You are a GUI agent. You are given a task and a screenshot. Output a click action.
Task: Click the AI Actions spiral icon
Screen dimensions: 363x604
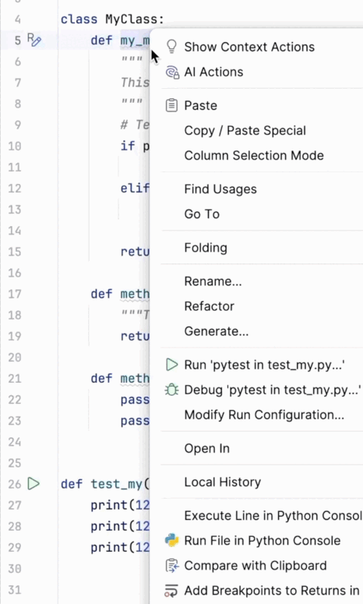click(172, 72)
